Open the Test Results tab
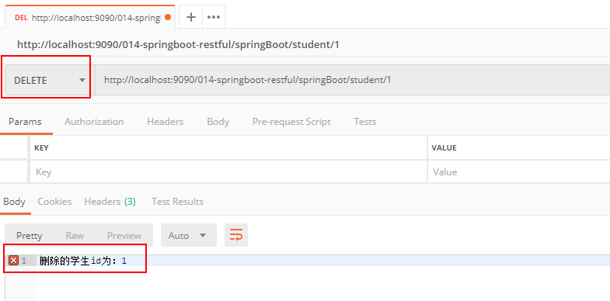 pos(177,202)
